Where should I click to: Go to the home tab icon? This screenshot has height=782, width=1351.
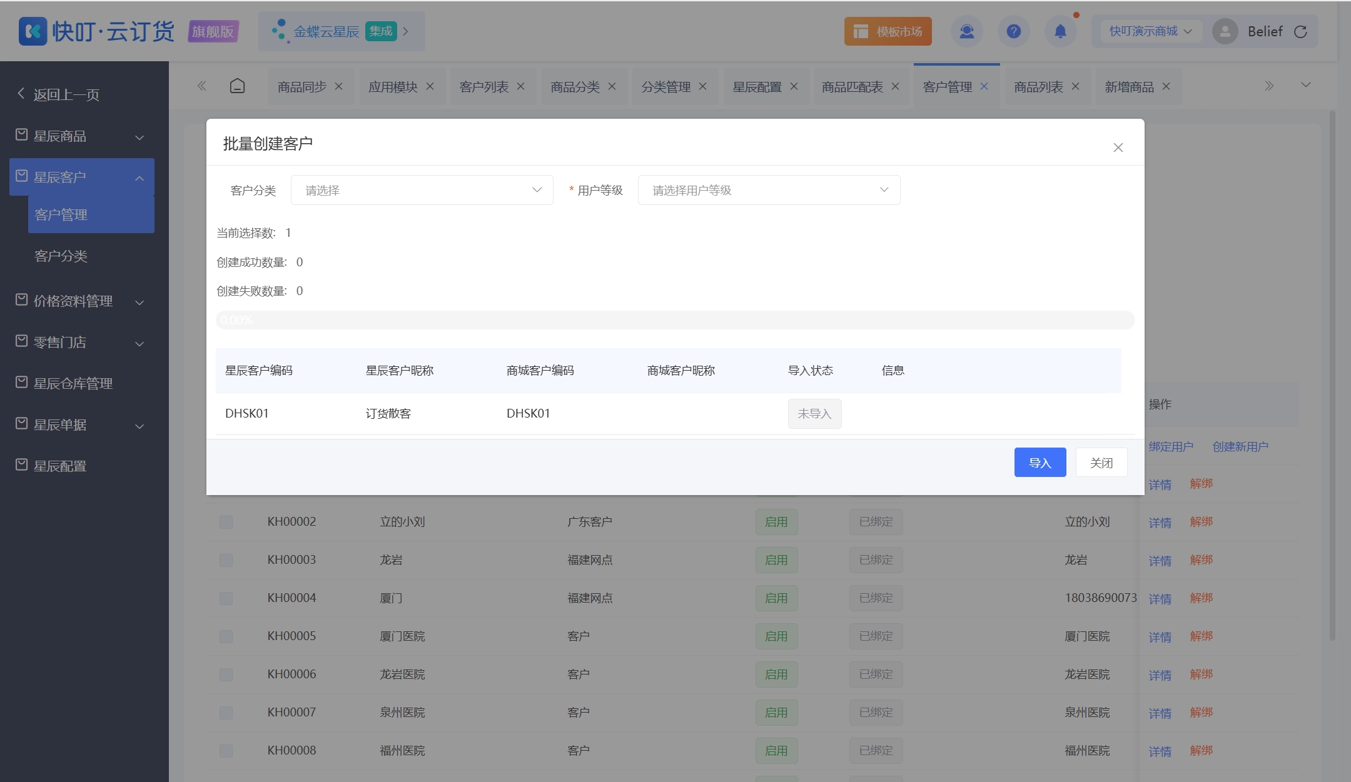tap(237, 86)
